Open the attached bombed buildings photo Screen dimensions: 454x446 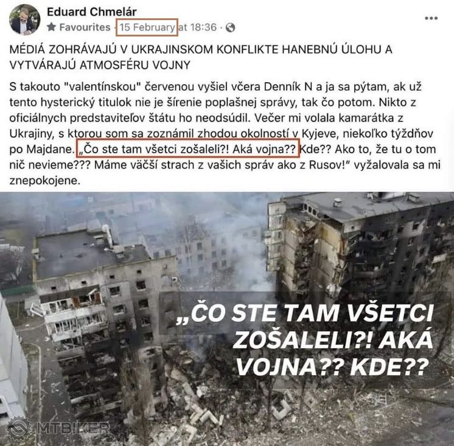pyautogui.click(x=227, y=319)
